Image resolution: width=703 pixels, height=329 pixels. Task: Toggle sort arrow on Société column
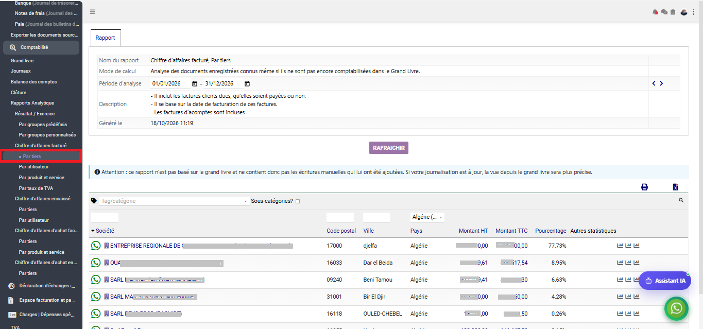pos(93,231)
